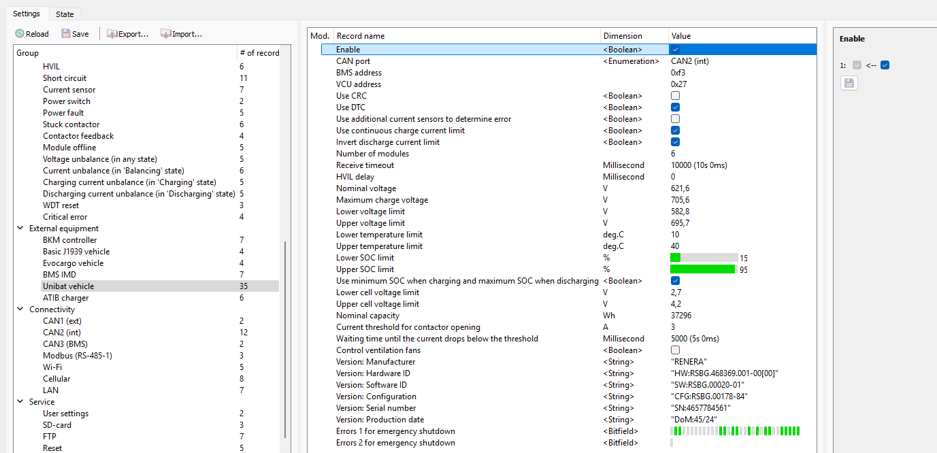The height and width of the screenshot is (453, 937).
Task: Select the CAN1 (ext) tree item
Action: tap(62, 321)
